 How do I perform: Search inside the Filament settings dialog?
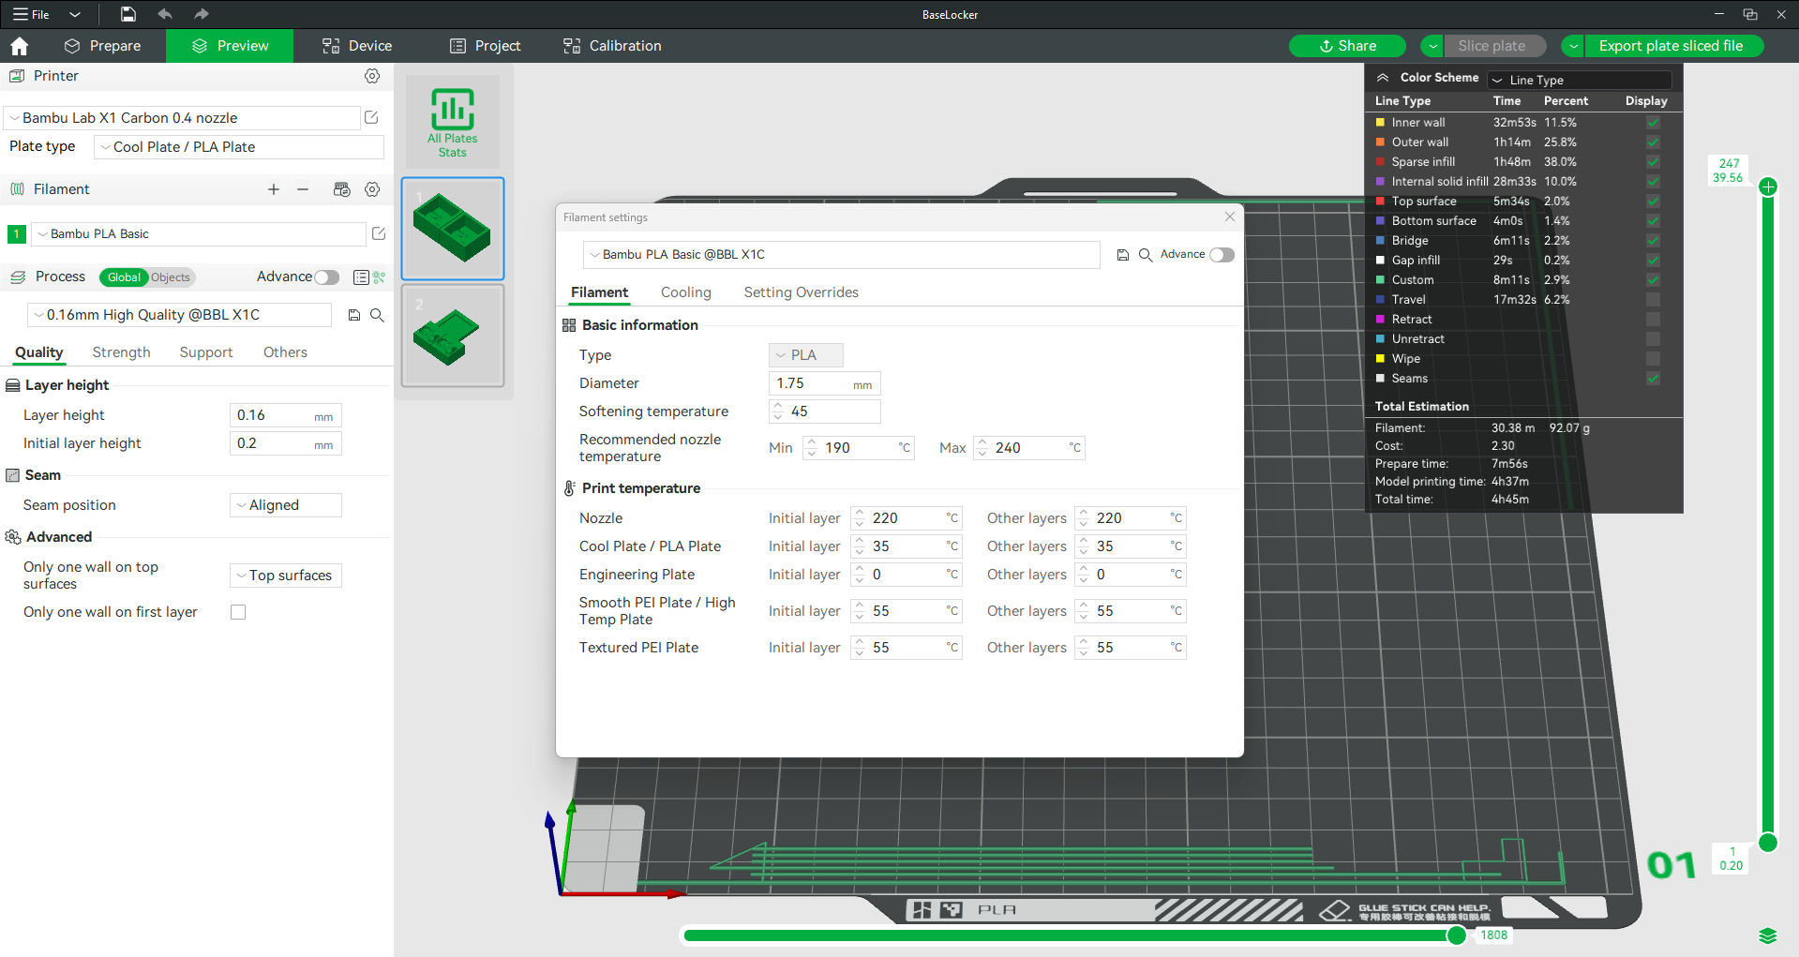(x=1146, y=255)
